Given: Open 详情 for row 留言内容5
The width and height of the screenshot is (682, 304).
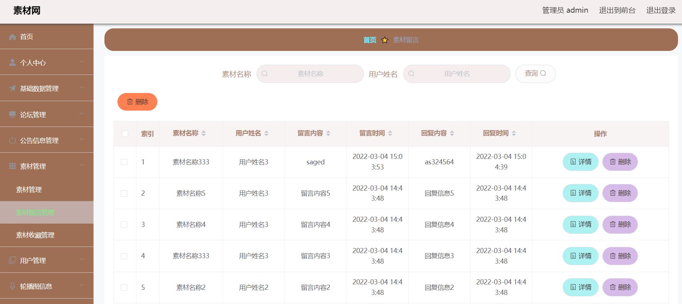Looking at the screenshot, I should click(581, 193).
